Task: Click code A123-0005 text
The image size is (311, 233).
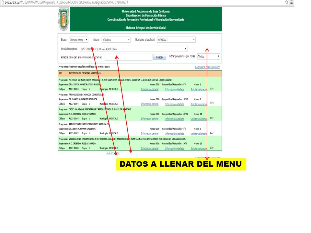Action: [x=74, y=119]
